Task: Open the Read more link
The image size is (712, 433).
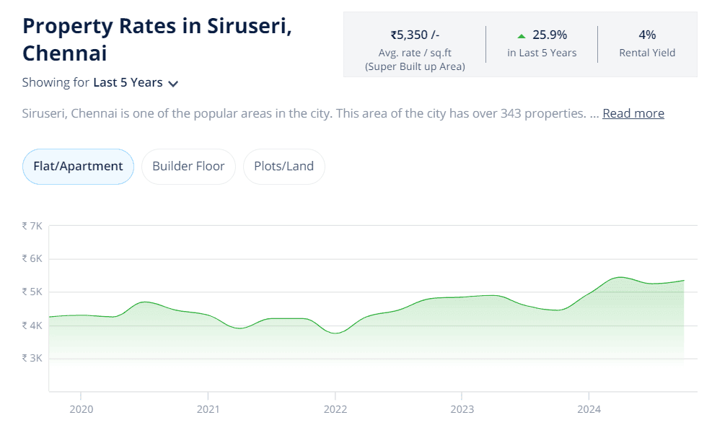Action: pos(633,113)
